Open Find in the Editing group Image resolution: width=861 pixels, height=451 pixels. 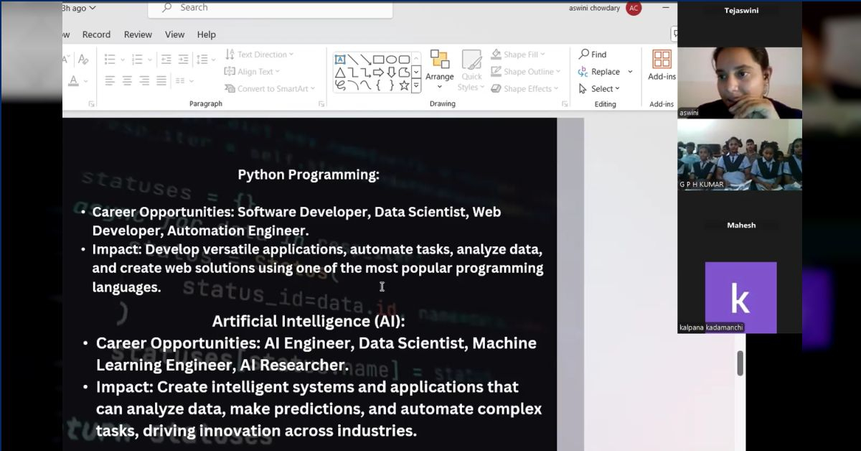tap(593, 54)
